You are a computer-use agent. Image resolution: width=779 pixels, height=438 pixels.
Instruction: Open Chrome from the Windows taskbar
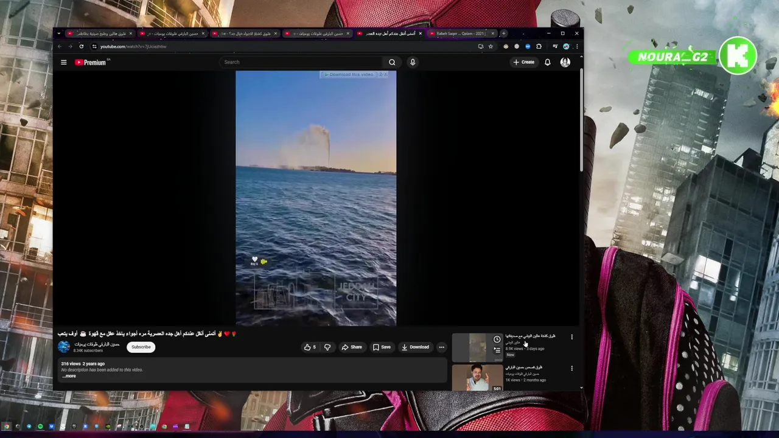7,426
